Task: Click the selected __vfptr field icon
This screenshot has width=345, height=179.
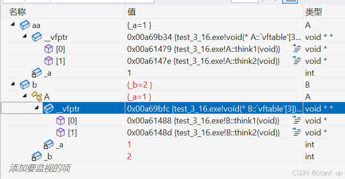Action: tap(49, 108)
